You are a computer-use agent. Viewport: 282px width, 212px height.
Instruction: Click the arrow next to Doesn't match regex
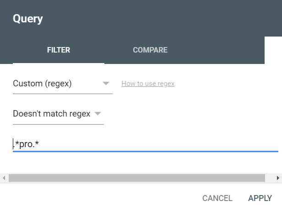[x=98, y=114]
